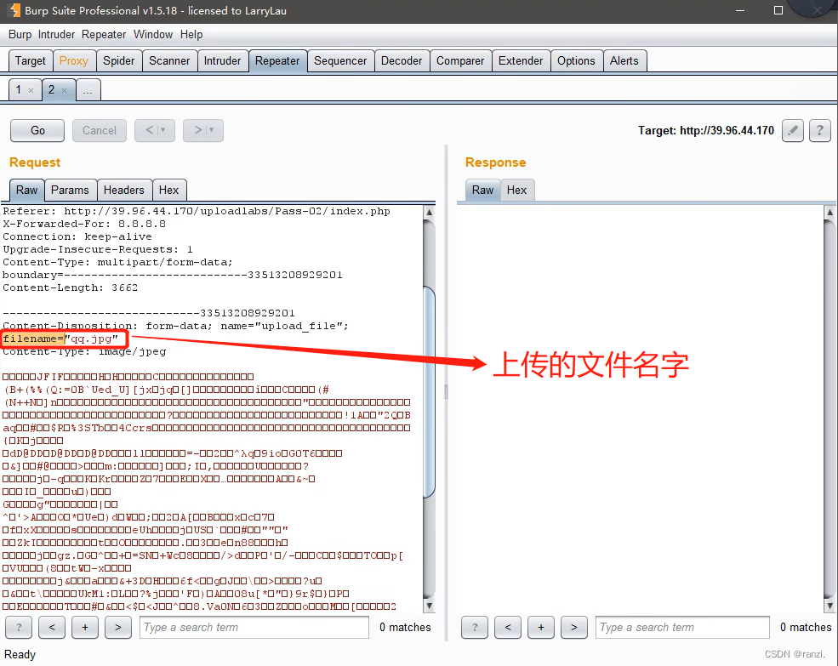Click response scrollbar up arrow
The image size is (838, 666).
click(829, 212)
